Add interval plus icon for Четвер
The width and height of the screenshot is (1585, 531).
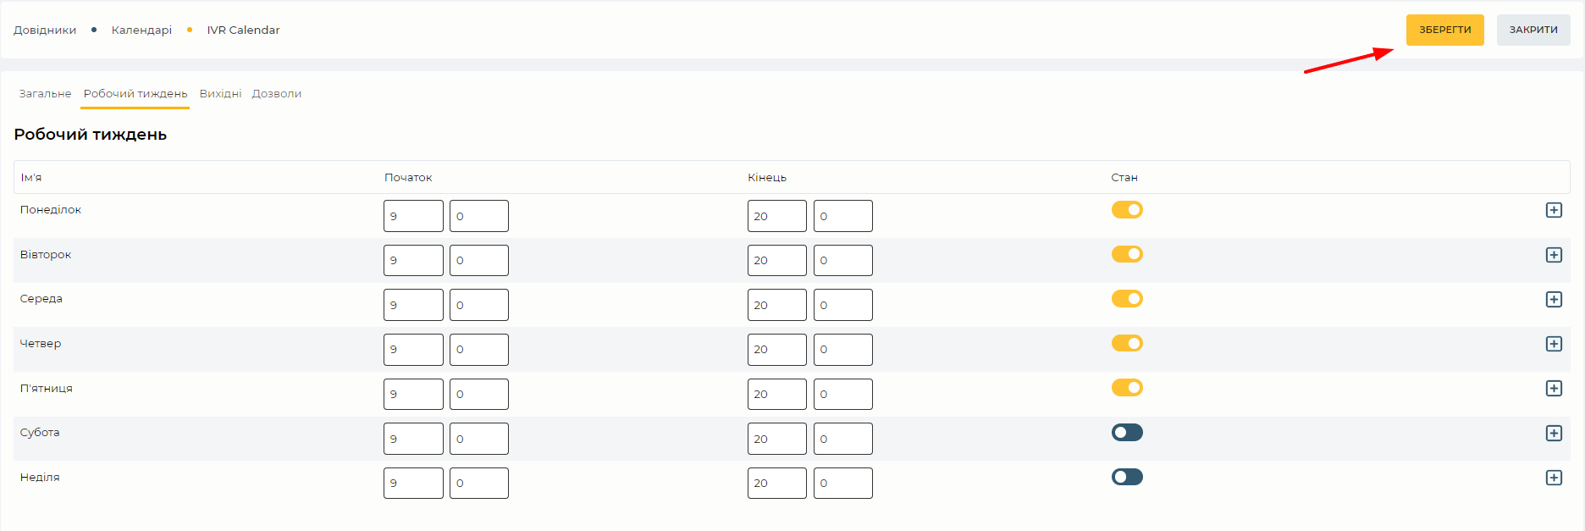click(1554, 344)
